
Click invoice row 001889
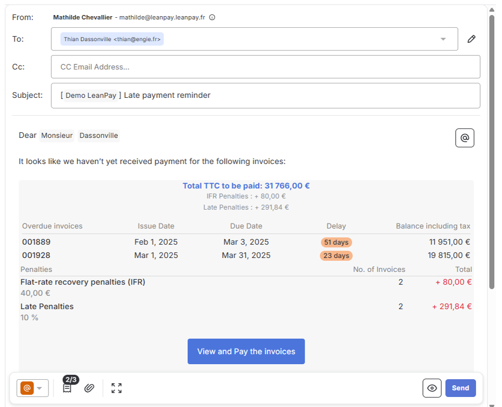[x=36, y=242]
